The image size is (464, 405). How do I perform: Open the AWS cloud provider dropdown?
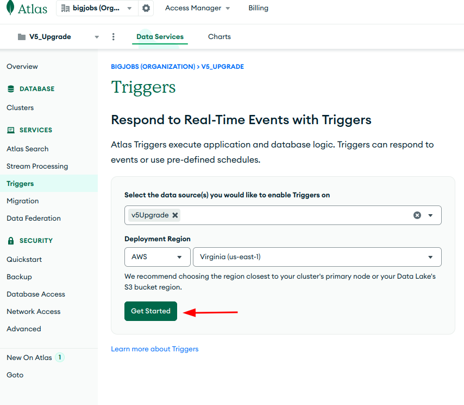click(157, 257)
